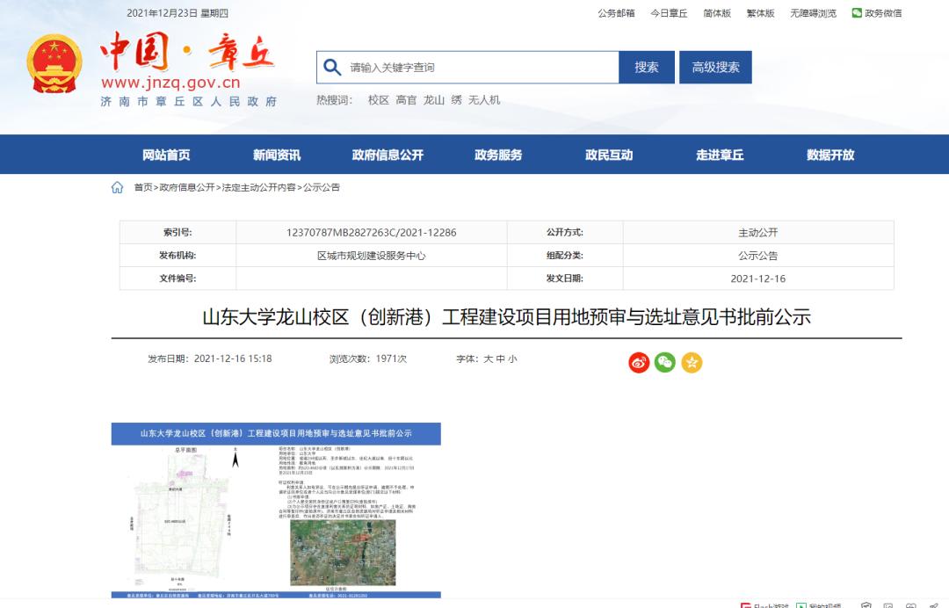Click the home icon in breadcrumb

click(117, 186)
